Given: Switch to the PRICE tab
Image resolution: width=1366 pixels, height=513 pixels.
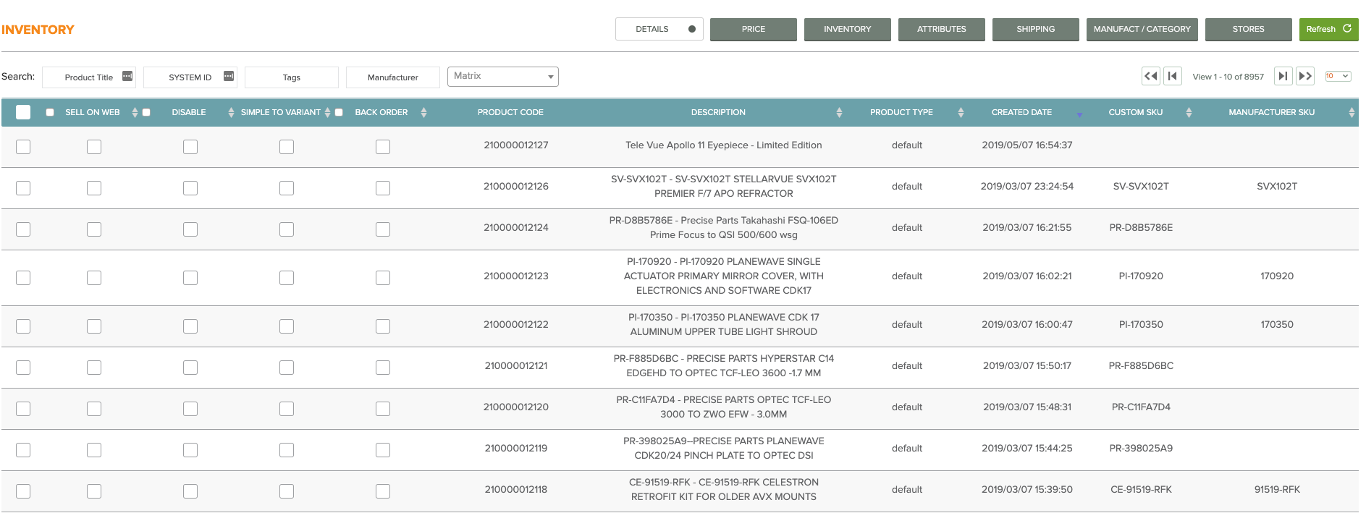Looking at the screenshot, I should (753, 29).
